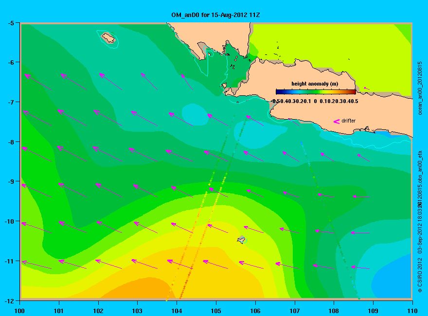Click the -8 latitude axis label
Screen dimensions: 428x316
11,142
